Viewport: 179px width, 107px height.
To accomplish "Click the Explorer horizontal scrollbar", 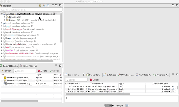I will 27,61.
